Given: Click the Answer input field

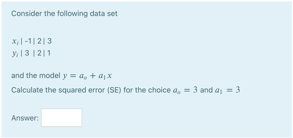Looking at the screenshot, I should pos(61,118).
